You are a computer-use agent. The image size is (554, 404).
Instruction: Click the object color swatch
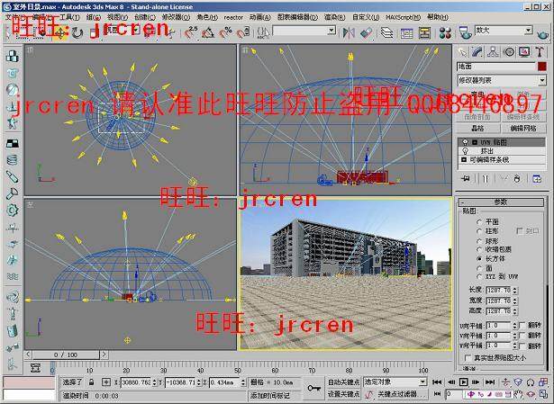(541, 66)
